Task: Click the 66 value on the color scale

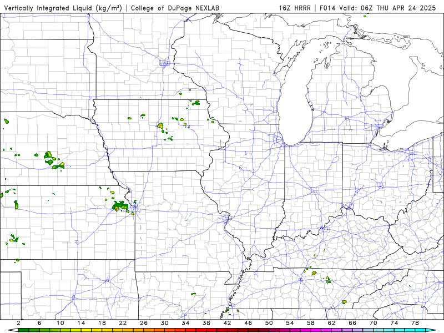Action: coord(352,323)
